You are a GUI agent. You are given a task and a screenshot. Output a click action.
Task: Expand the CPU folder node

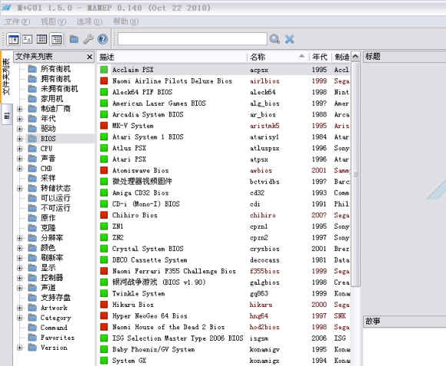point(20,149)
